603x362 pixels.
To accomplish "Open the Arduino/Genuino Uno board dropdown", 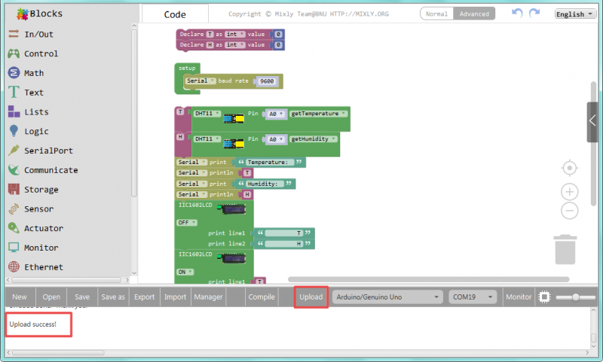I will pyautogui.click(x=387, y=297).
